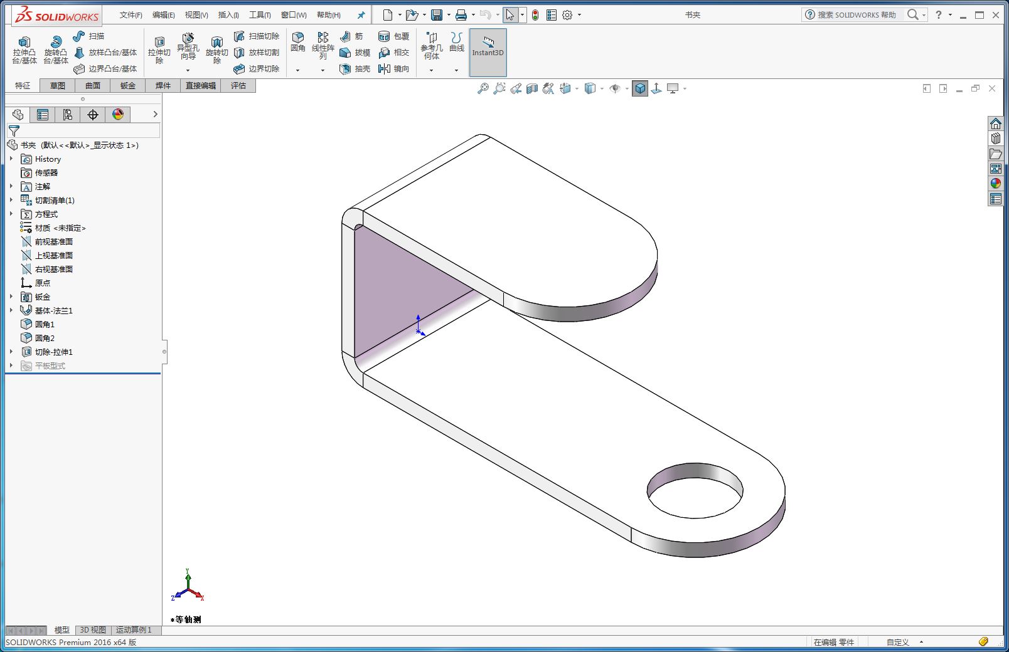Image resolution: width=1009 pixels, height=652 pixels.
Task: Click the 自定义 units button in status bar
Action: point(898,642)
